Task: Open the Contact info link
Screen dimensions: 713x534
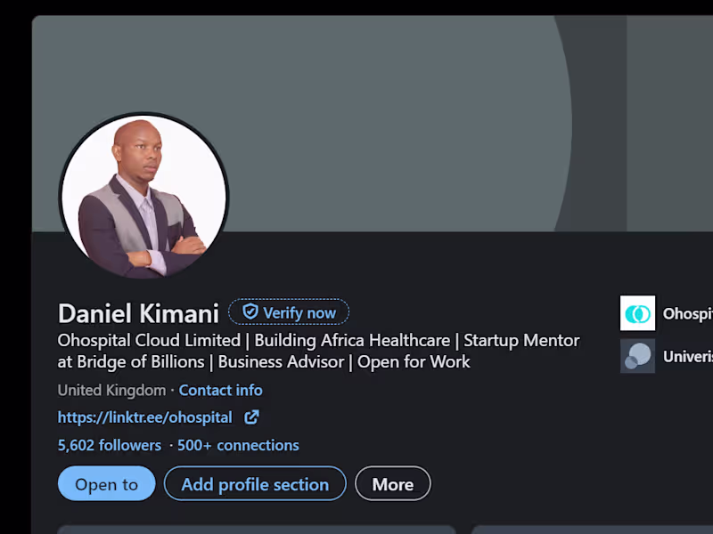Action: [x=220, y=390]
